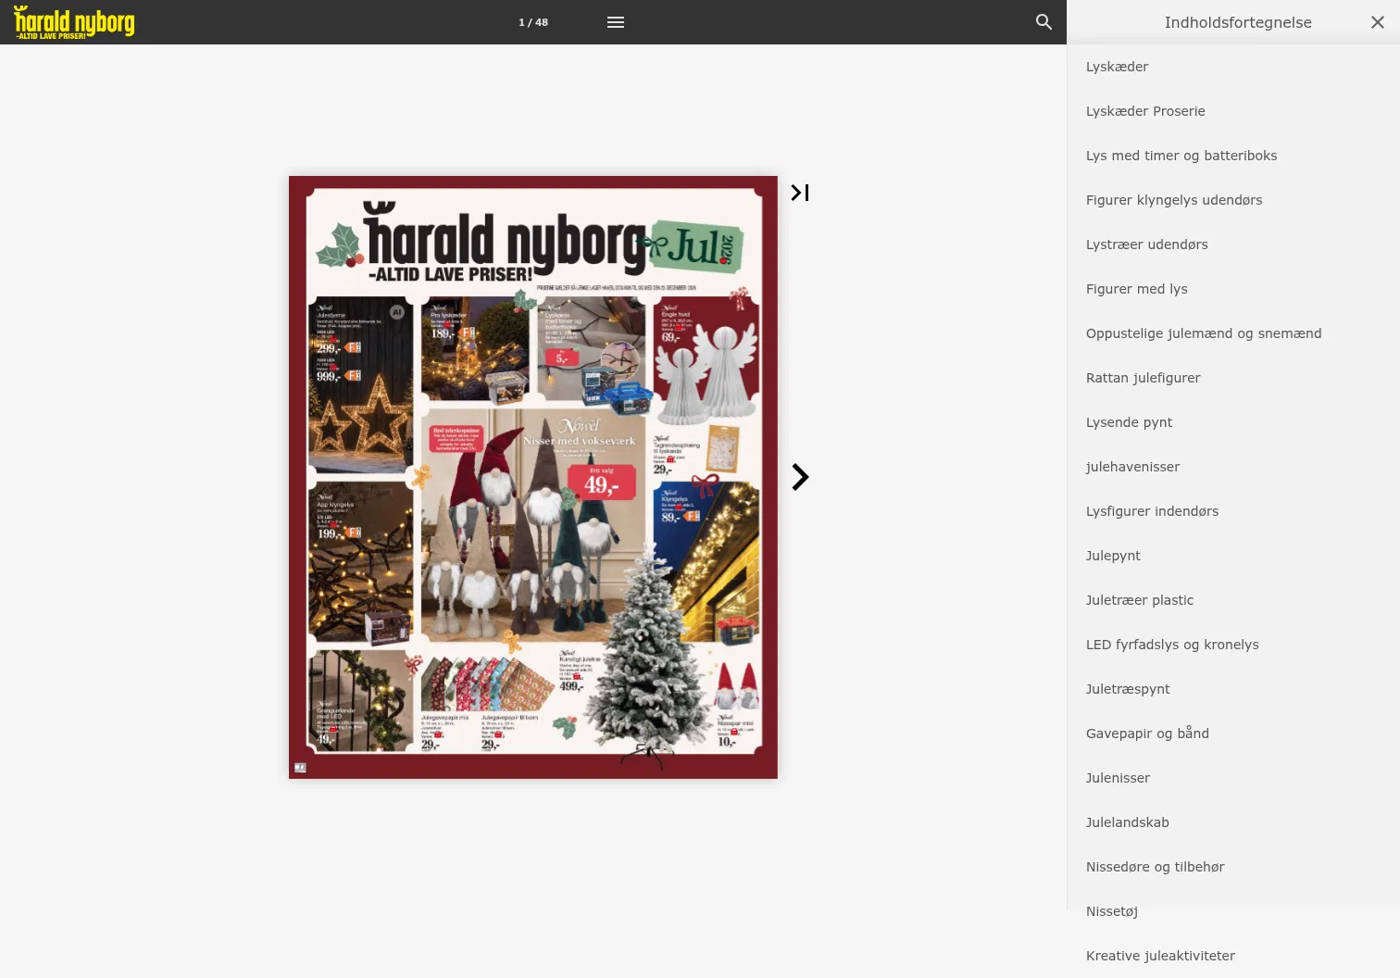Viewport: 1400px width, 978px height.
Task: Select Lystræer udendørs in contents
Action: click(x=1233, y=244)
